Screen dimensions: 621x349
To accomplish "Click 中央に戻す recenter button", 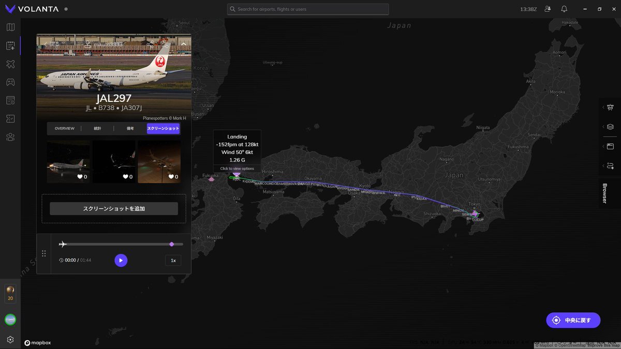I will tap(573, 320).
